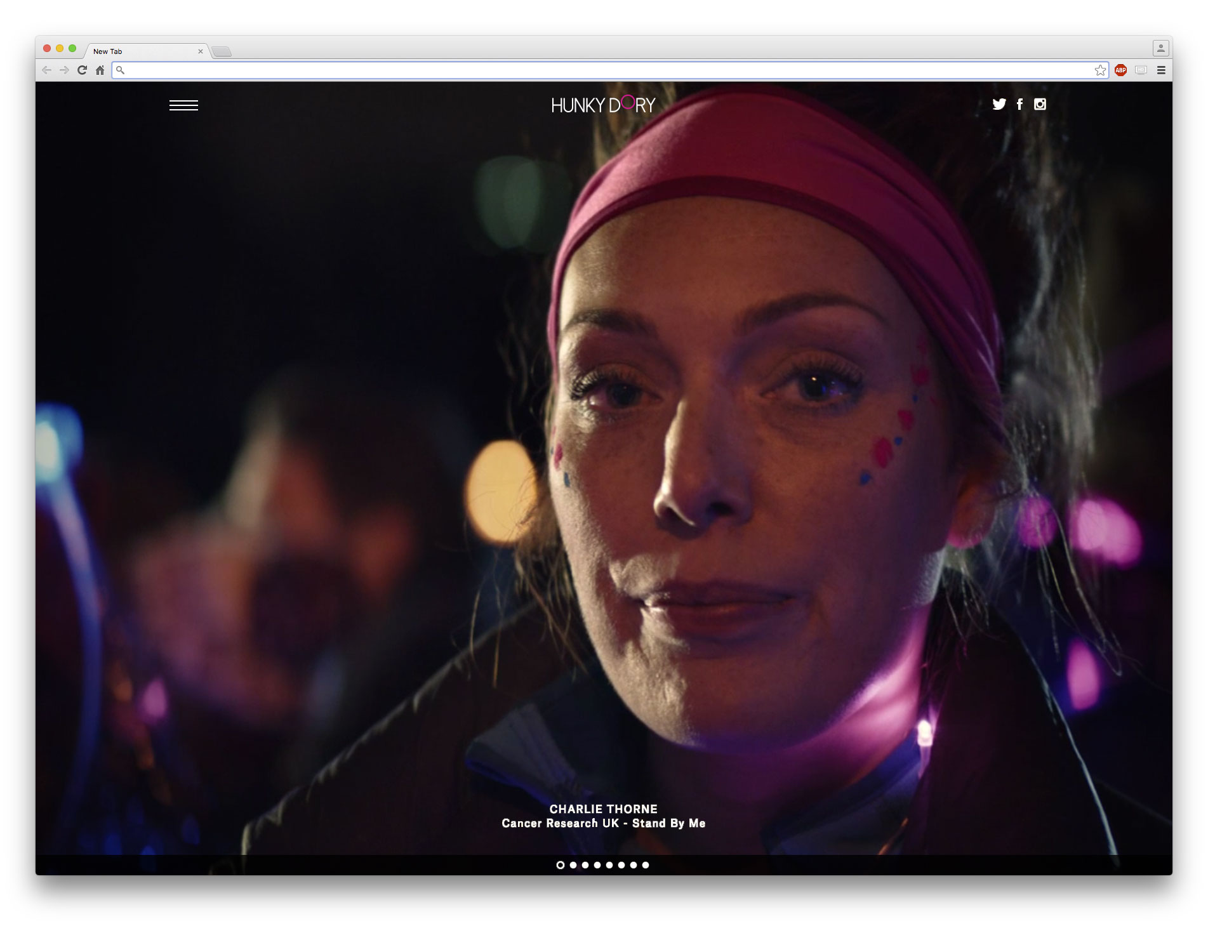This screenshot has width=1208, height=926.
Task: Open the Instagram feed icon
Action: pos(1040,104)
